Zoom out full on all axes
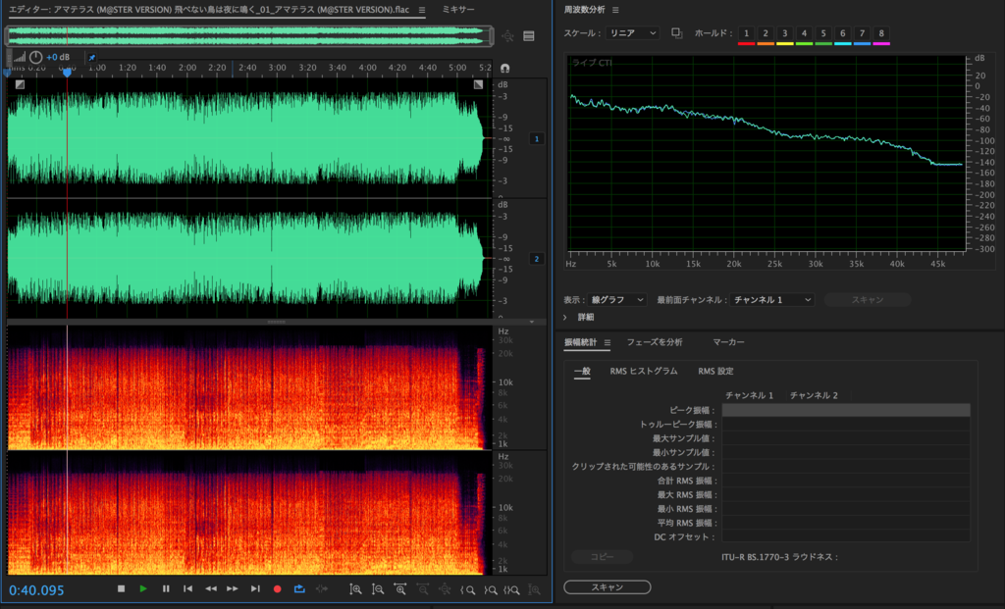This screenshot has height=609, width=1005. (445, 589)
